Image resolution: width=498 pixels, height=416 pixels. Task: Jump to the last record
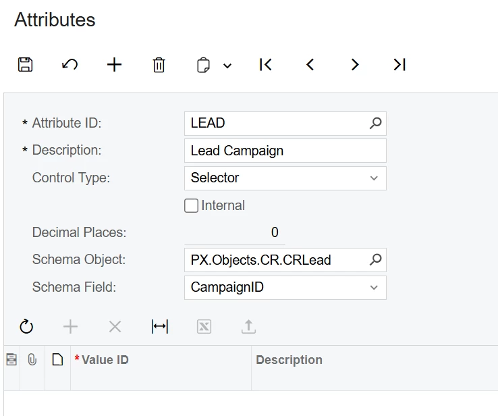click(x=399, y=65)
